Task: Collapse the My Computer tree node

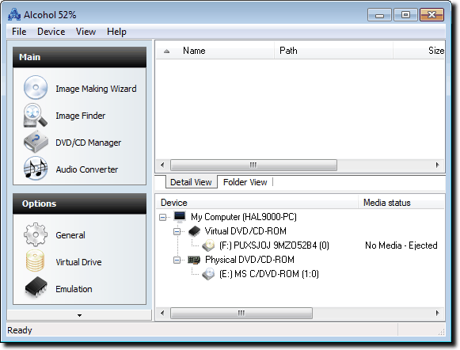Action: [163, 217]
